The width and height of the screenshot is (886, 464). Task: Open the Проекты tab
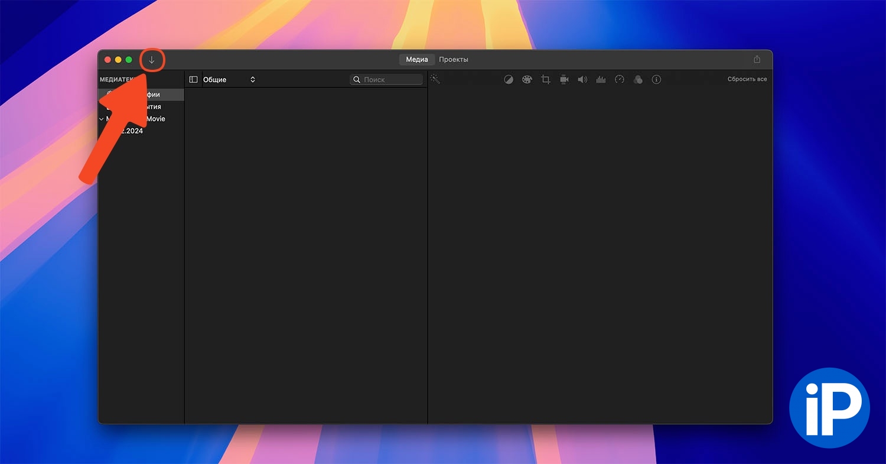click(x=454, y=60)
